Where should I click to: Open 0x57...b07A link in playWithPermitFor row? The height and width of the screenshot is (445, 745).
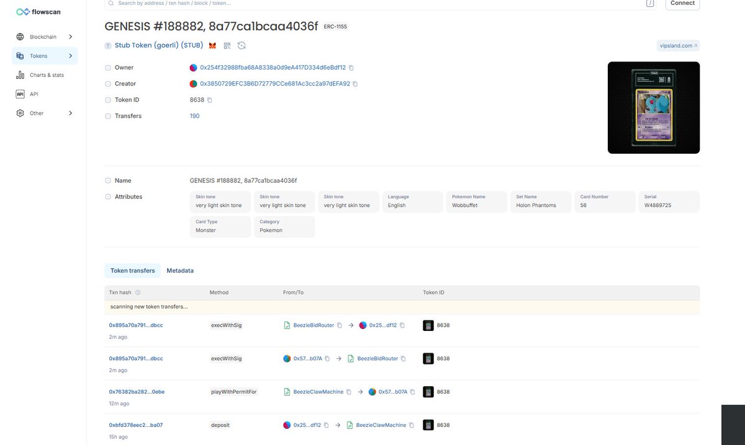392,392
